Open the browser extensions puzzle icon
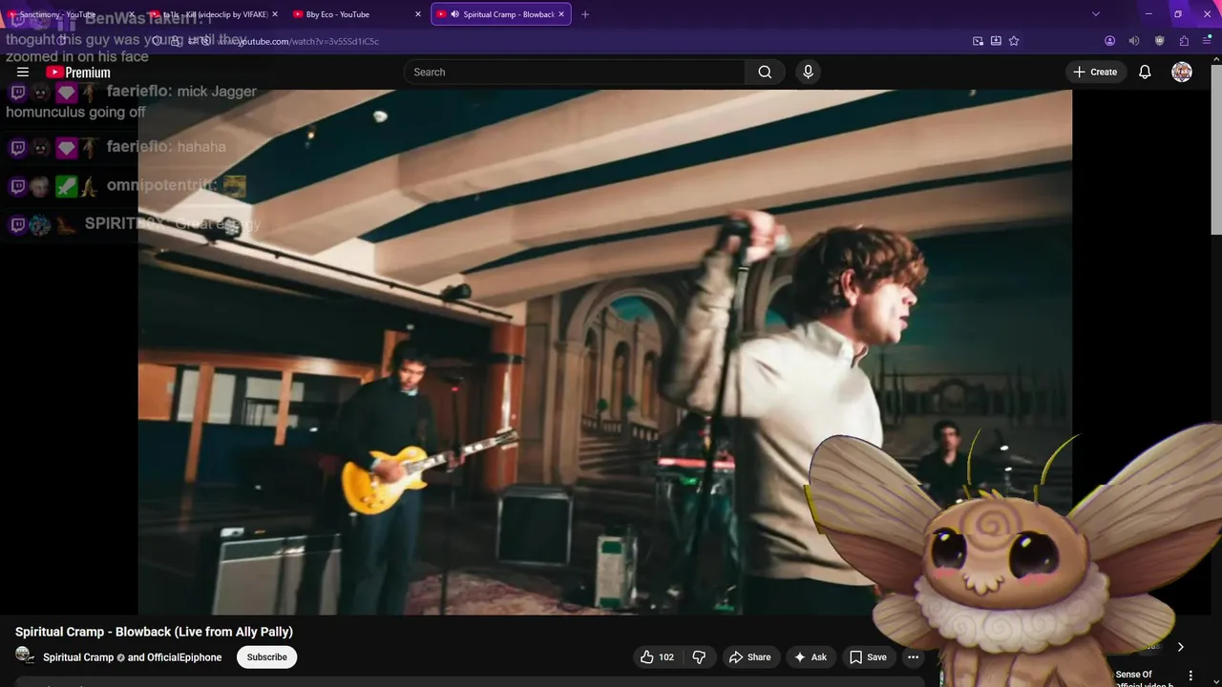The image size is (1222, 687). coord(1184,41)
